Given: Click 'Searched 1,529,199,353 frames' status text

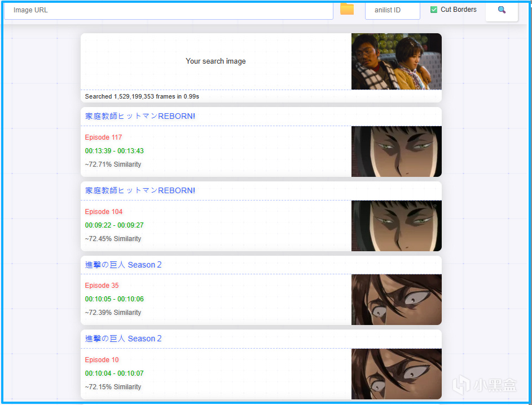Looking at the screenshot, I should [142, 96].
